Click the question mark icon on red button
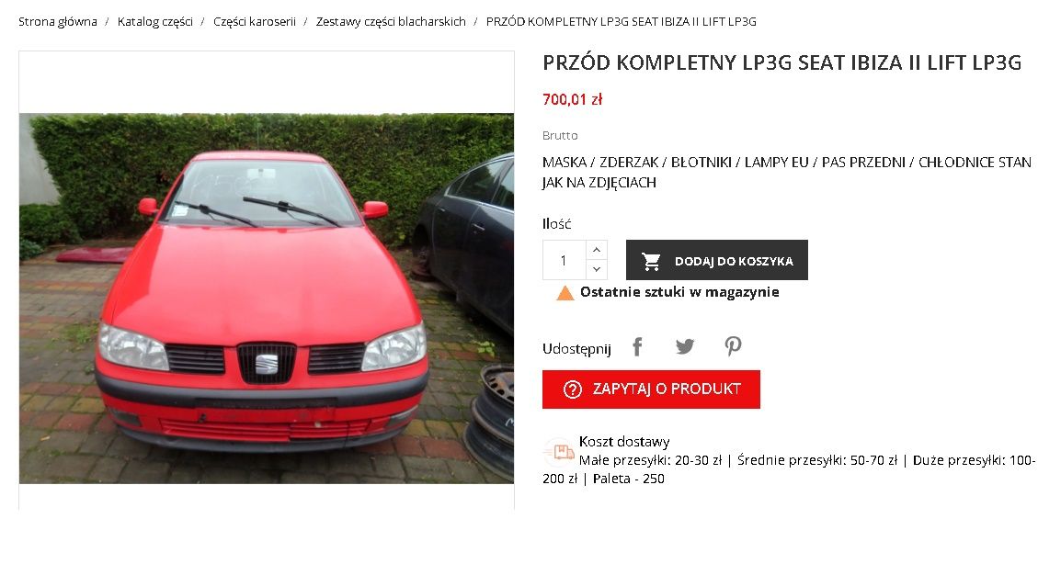1038x564 pixels. coord(573,389)
